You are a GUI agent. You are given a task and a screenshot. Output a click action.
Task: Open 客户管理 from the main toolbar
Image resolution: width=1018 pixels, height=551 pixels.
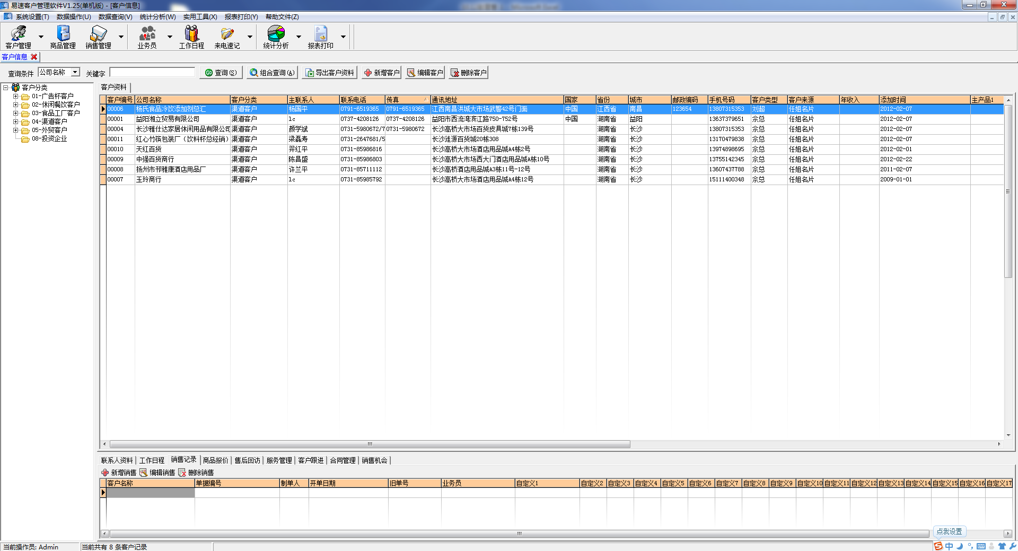[18, 37]
